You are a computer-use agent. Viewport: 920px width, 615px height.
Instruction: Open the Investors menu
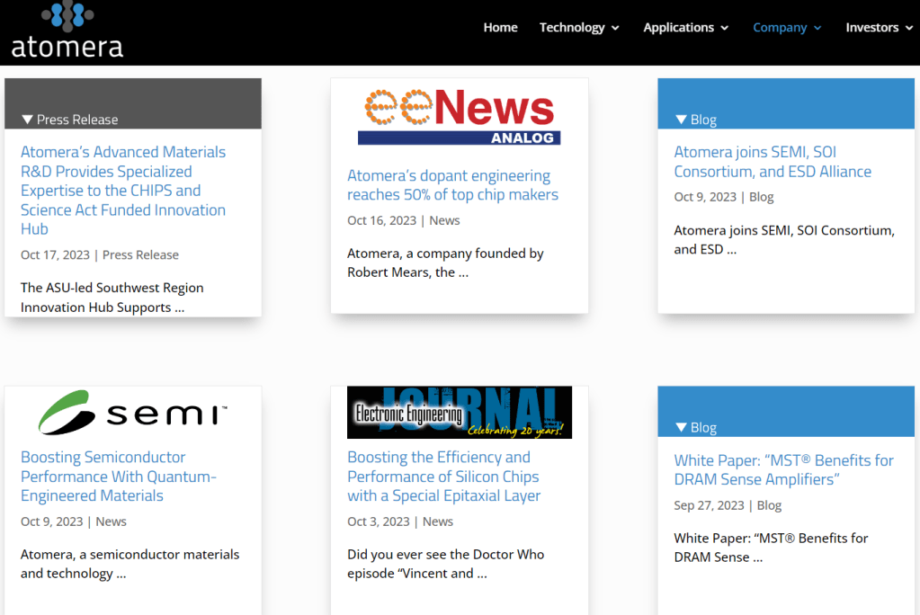pos(879,28)
